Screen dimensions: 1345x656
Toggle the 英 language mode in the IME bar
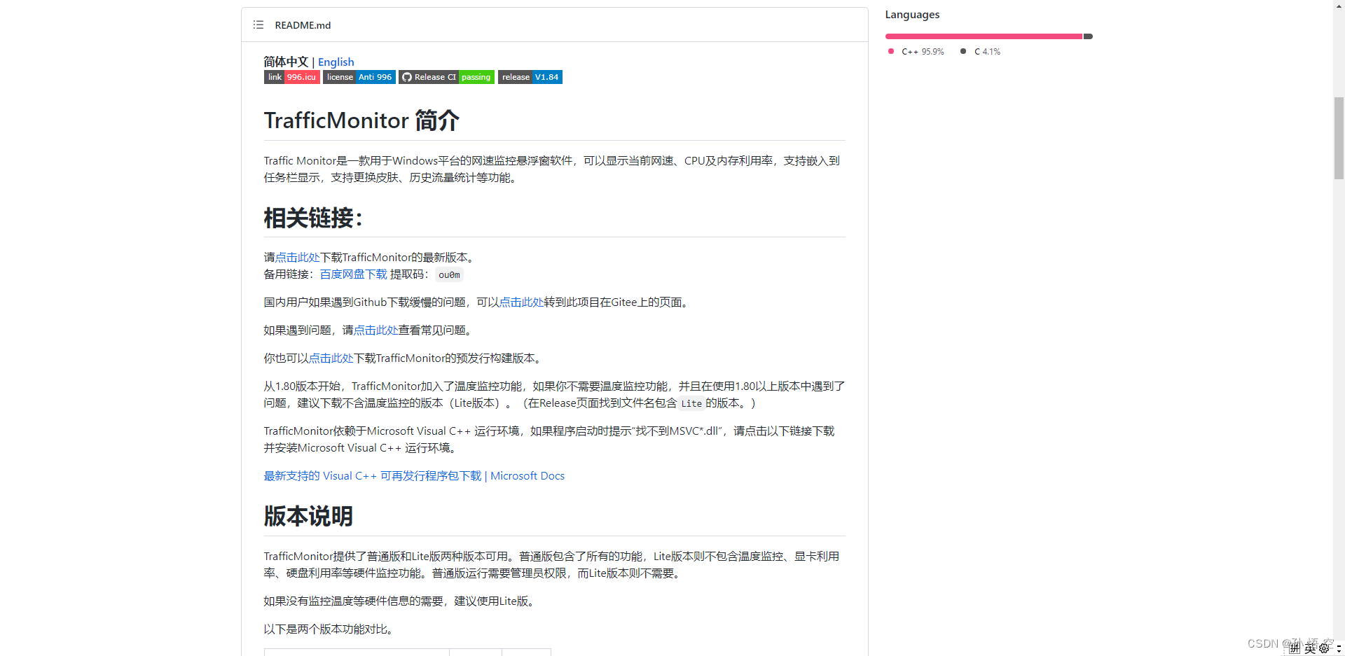click(1310, 648)
